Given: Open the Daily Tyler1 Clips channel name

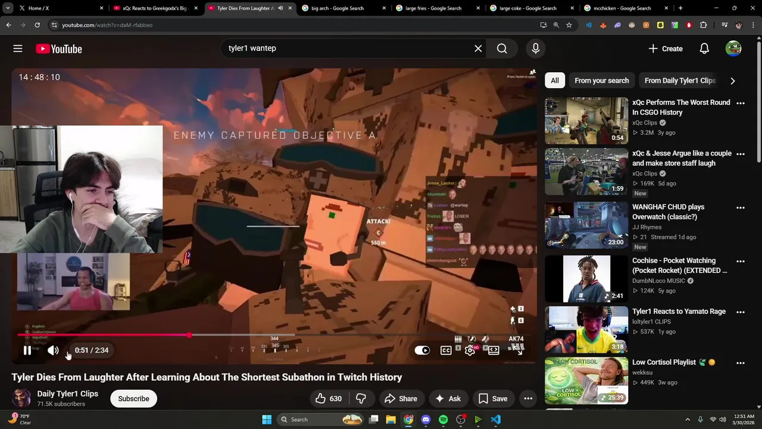Looking at the screenshot, I should (x=67, y=394).
